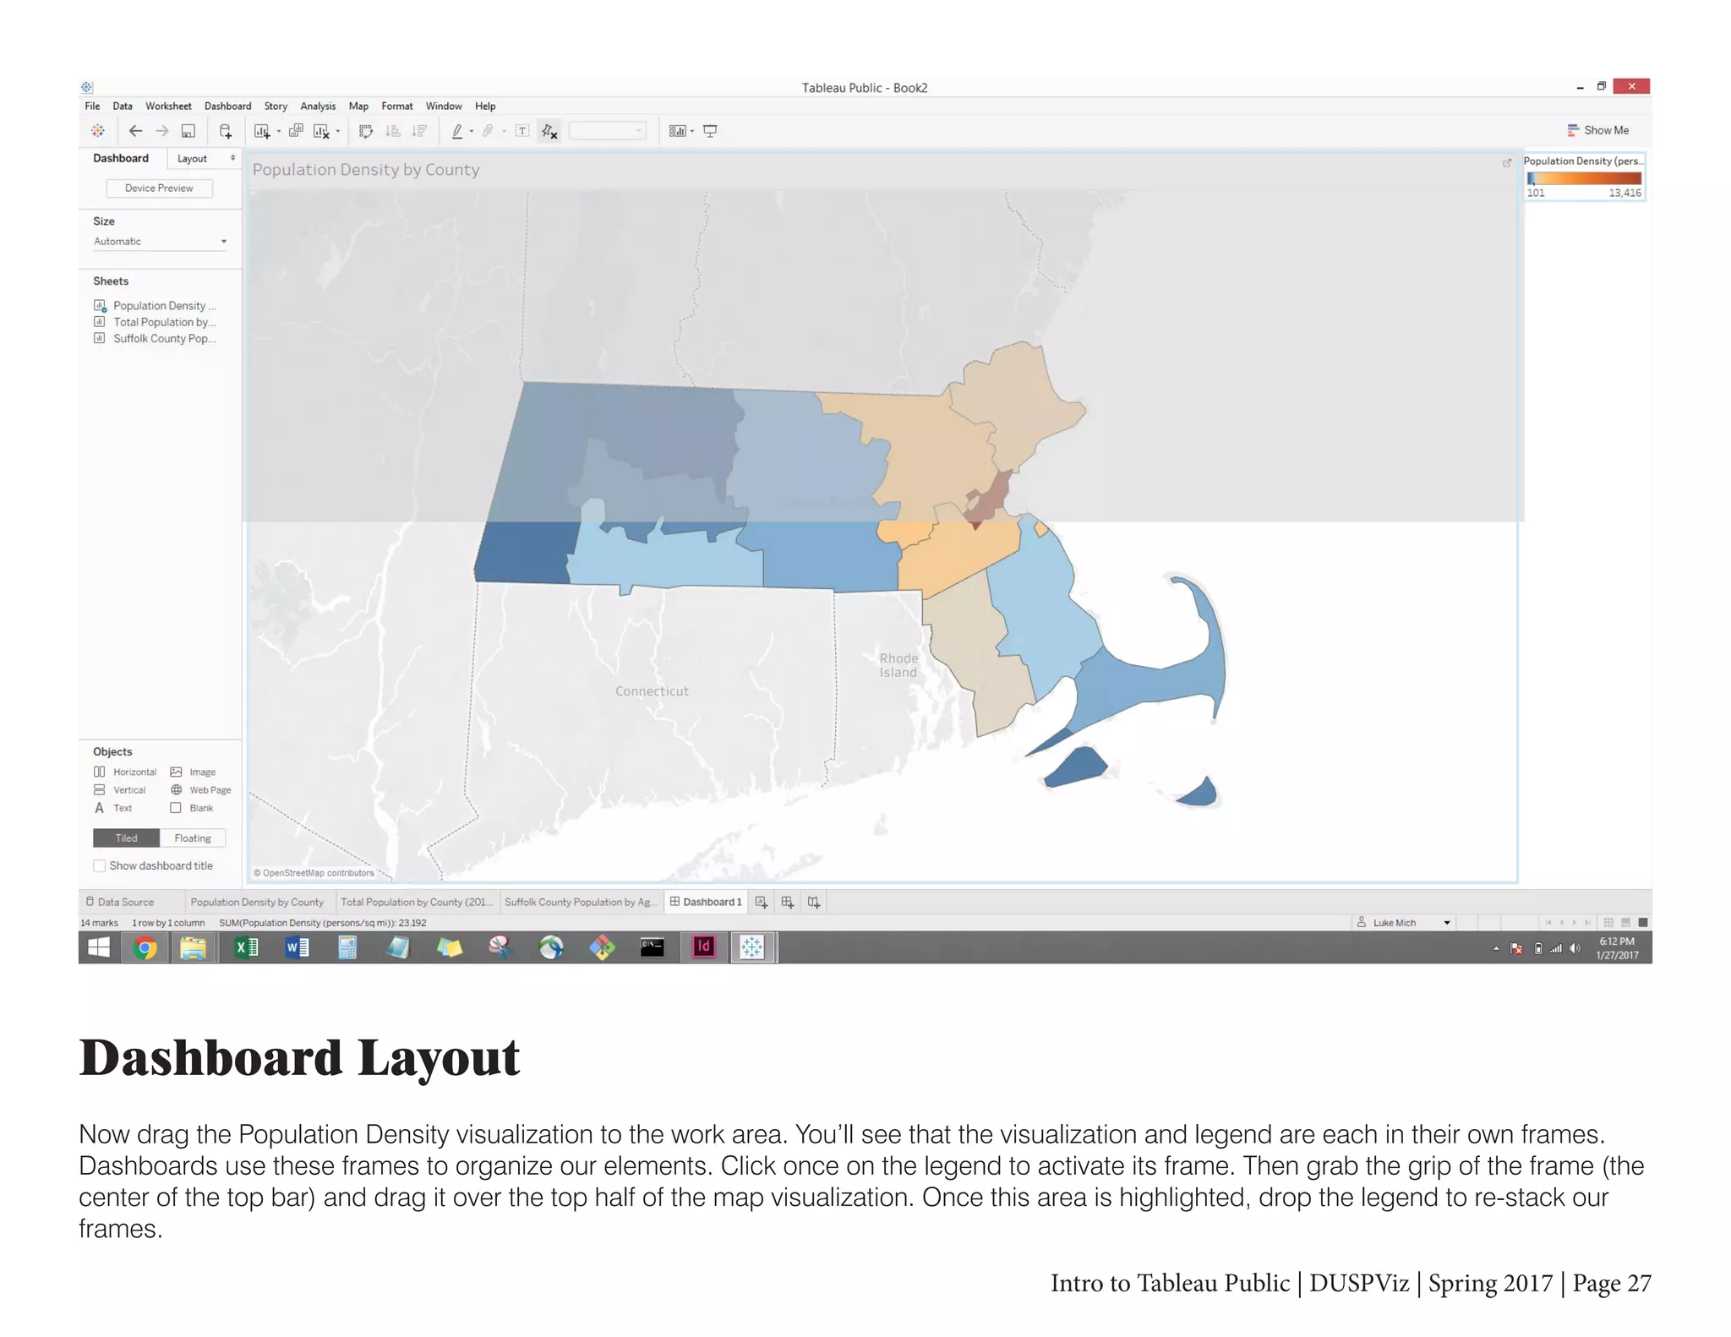1731x1337 pixels.
Task: Click the Tableau logo start page icon
Action: coord(98,131)
